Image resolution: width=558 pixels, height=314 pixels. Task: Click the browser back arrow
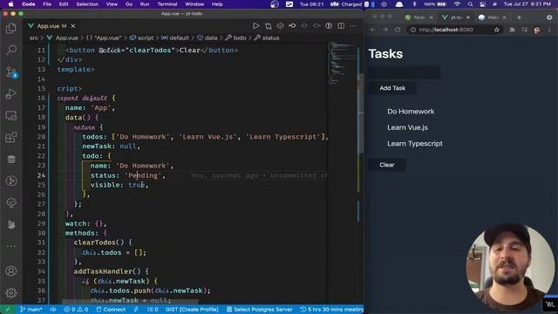point(372,30)
